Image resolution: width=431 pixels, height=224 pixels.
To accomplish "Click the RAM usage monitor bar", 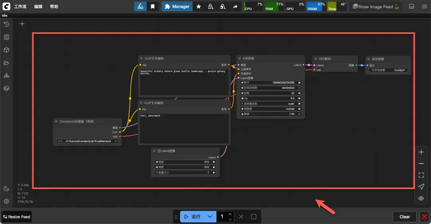I will click(274, 6).
